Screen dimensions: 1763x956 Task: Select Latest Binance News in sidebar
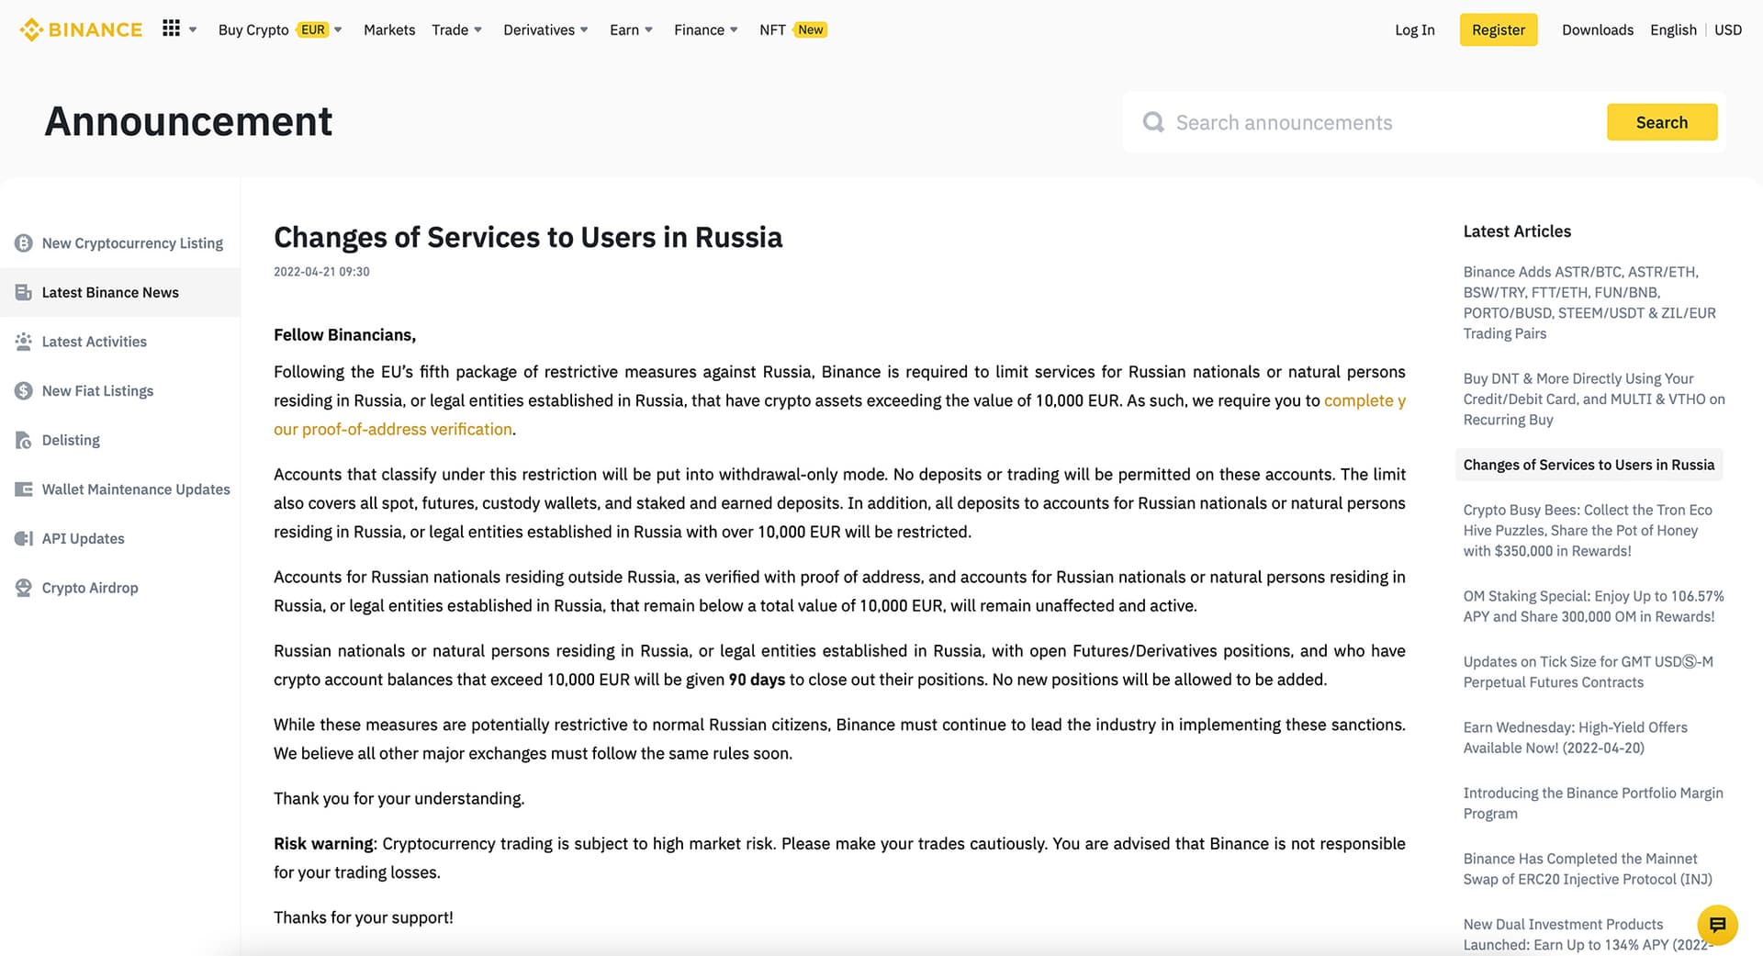coord(110,293)
